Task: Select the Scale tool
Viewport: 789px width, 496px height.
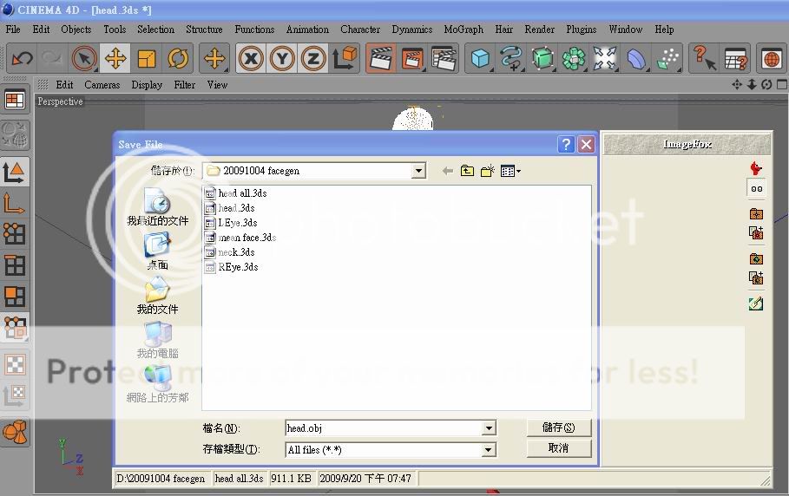Action: click(147, 59)
